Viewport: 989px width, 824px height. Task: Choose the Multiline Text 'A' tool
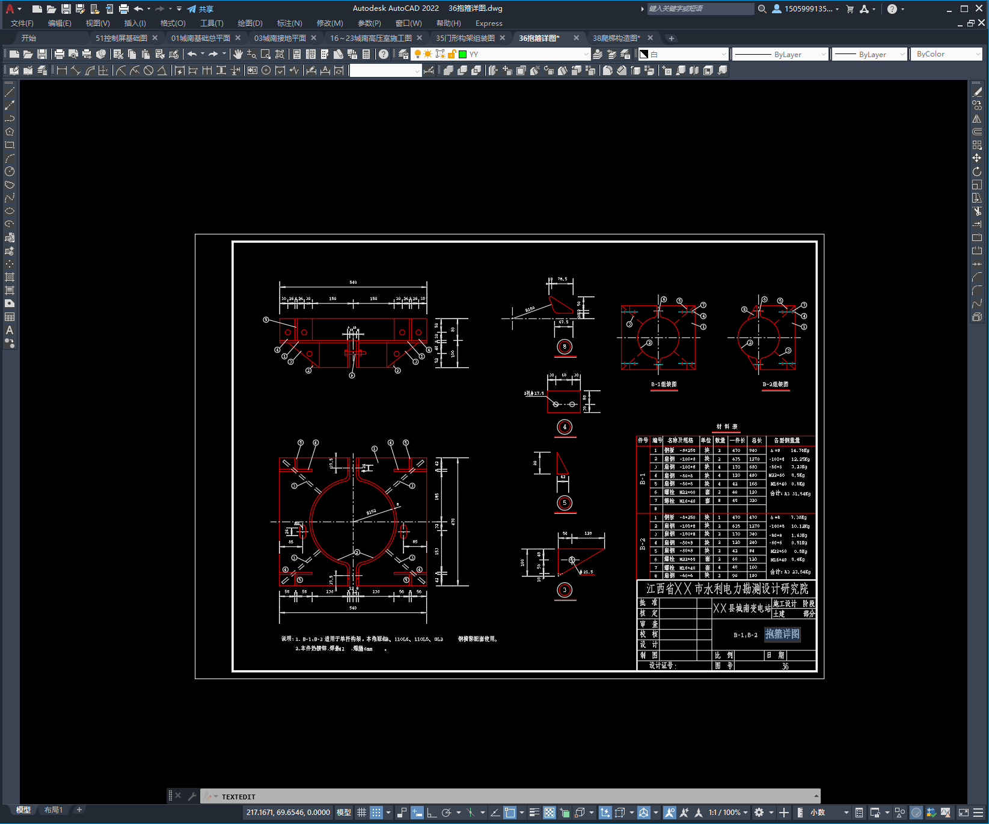click(10, 330)
